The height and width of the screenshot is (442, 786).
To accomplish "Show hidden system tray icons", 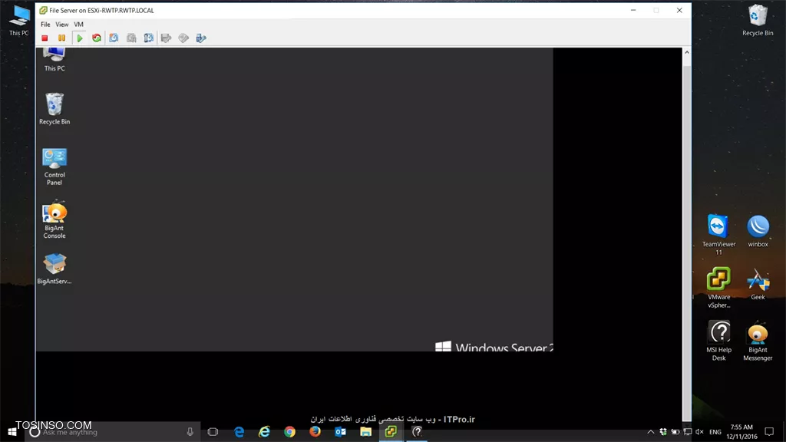I will click(x=651, y=431).
